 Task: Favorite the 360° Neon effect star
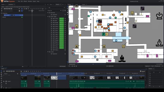pyautogui.click(x=65, y=42)
